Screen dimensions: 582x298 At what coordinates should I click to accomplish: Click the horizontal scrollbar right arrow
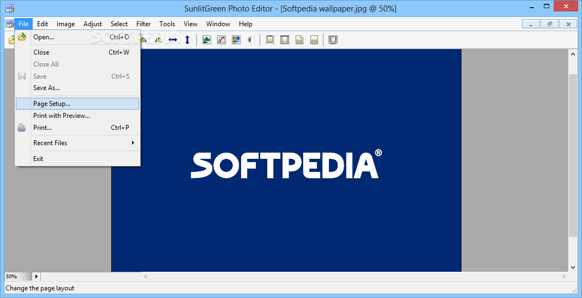(564, 277)
